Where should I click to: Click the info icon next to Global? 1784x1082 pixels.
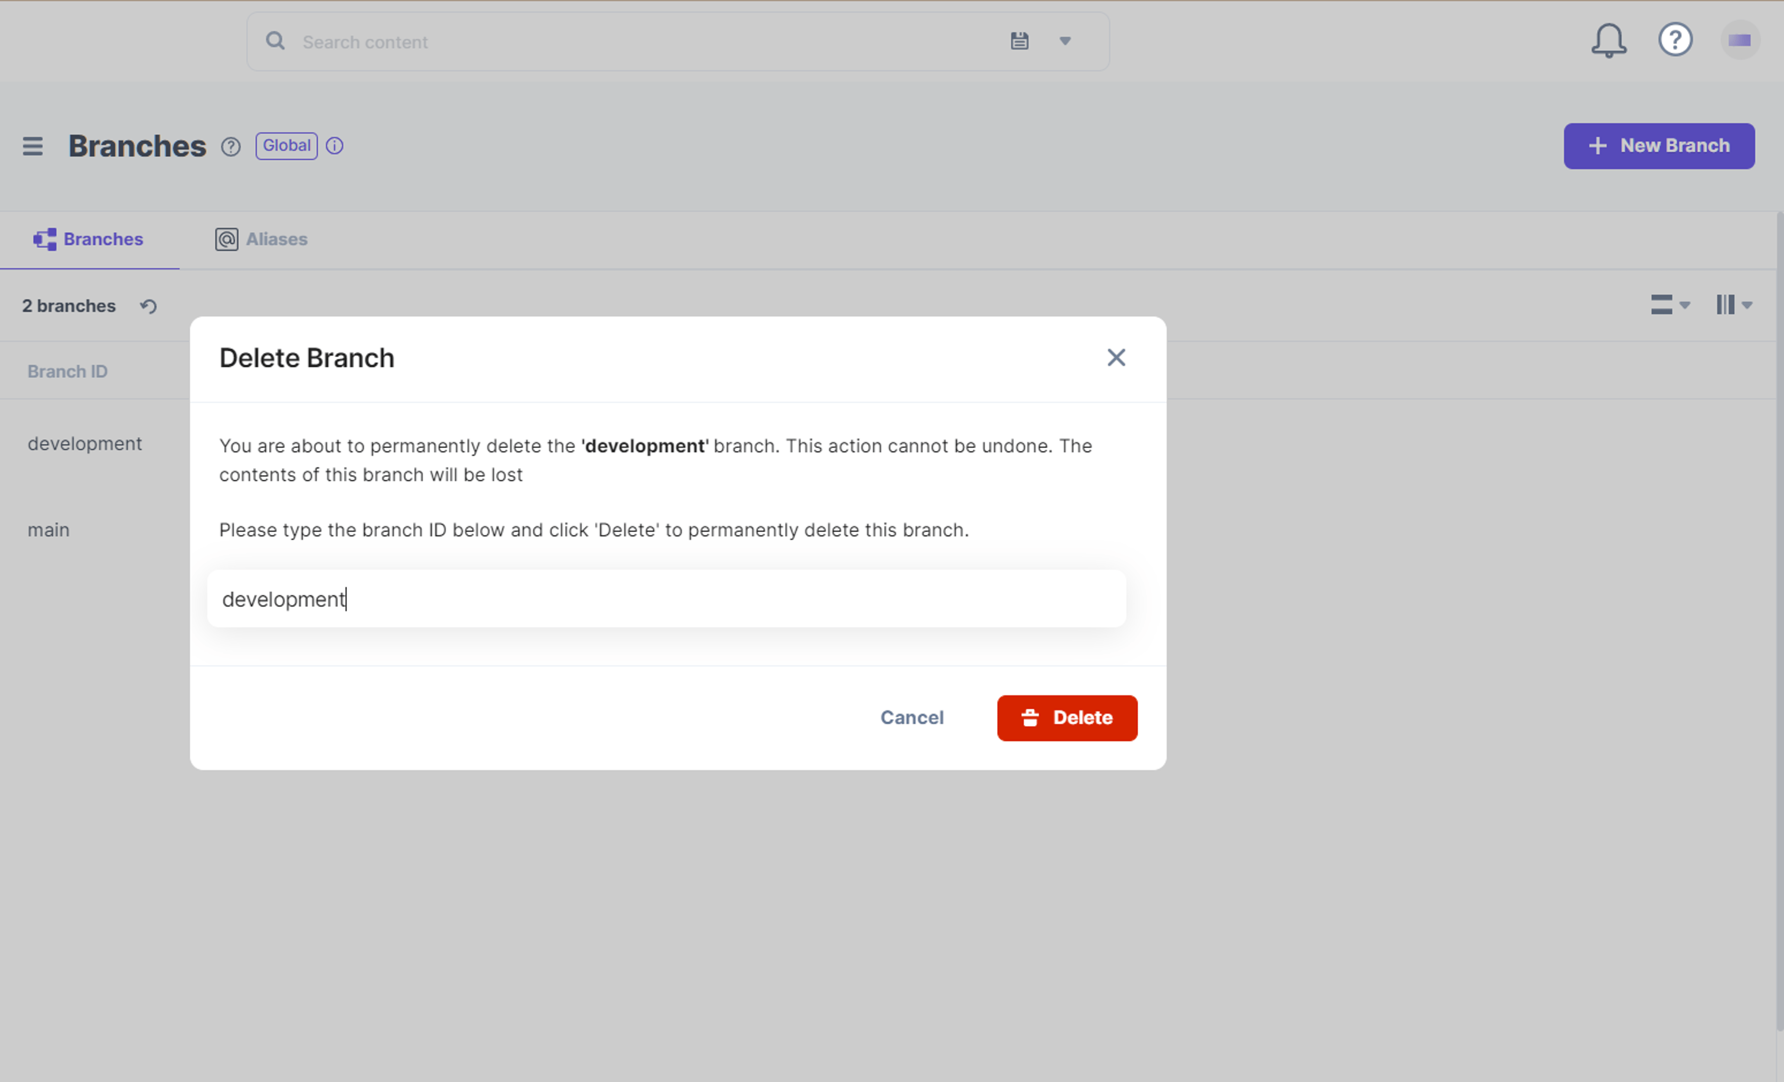[334, 146]
